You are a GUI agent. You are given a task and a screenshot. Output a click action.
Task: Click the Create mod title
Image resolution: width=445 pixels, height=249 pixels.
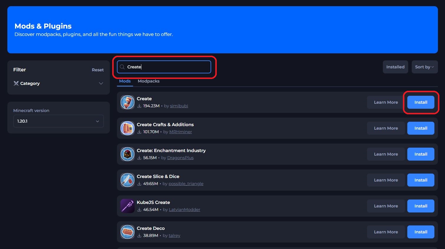pyautogui.click(x=144, y=99)
